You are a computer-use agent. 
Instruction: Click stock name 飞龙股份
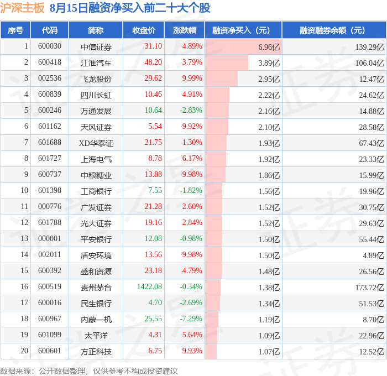coord(96,79)
